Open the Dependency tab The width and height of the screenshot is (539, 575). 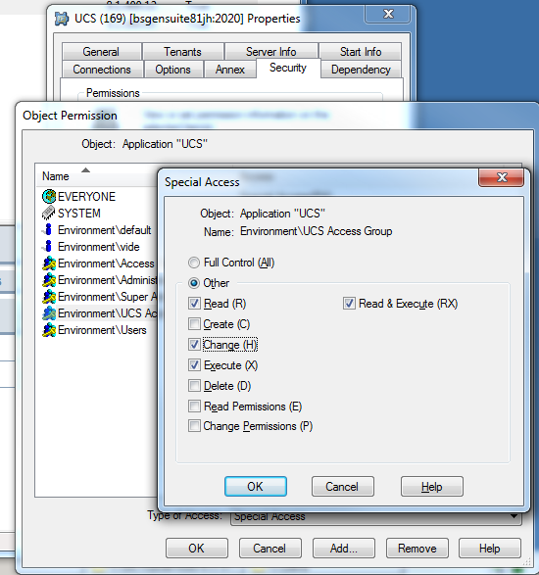click(361, 70)
